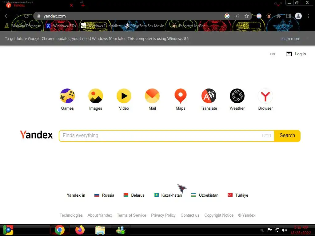Viewport: 315px width, 236px height.
Task: Open Yandex Mail service icon
Action: (x=152, y=96)
